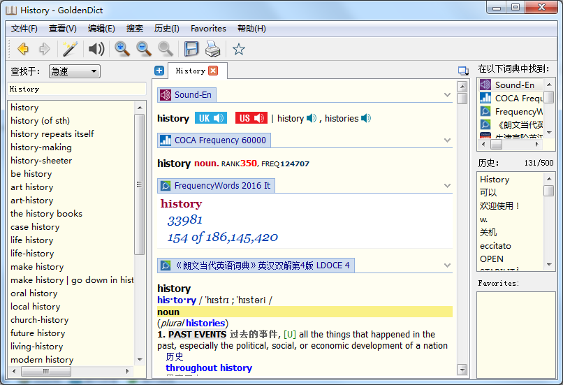
Task: Click the LDOCE 4 dictionary icon in the article
Action: pyautogui.click(x=166, y=266)
